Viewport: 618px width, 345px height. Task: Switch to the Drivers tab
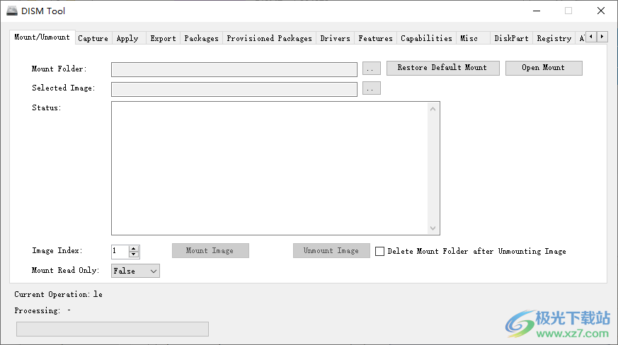tap(335, 38)
